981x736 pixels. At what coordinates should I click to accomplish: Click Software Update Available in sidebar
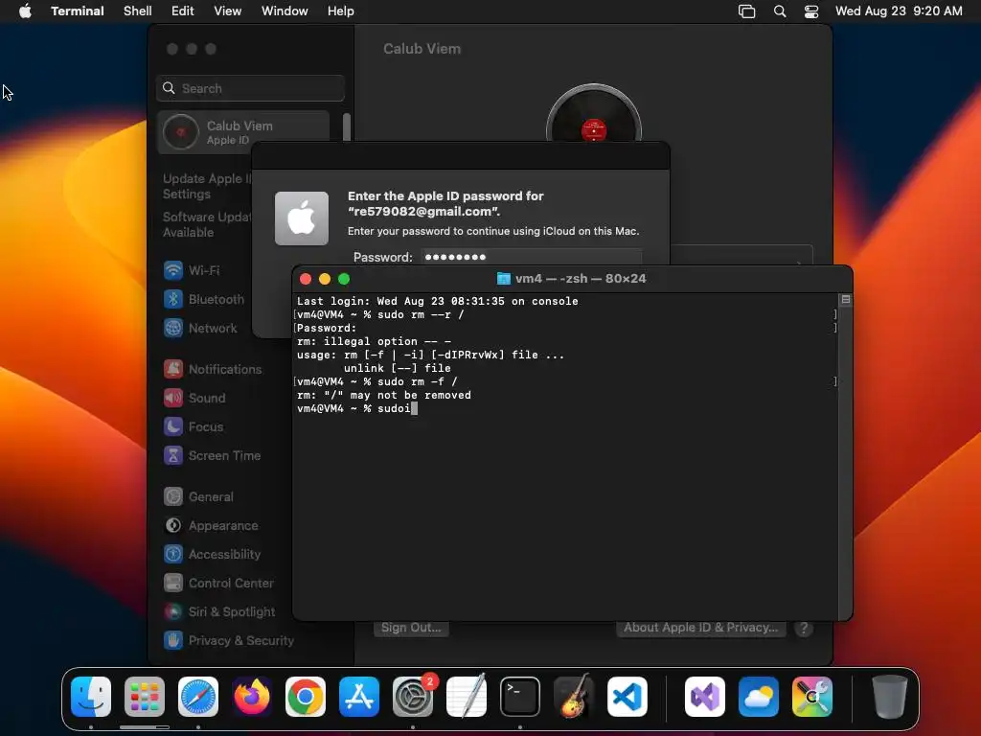(207, 224)
